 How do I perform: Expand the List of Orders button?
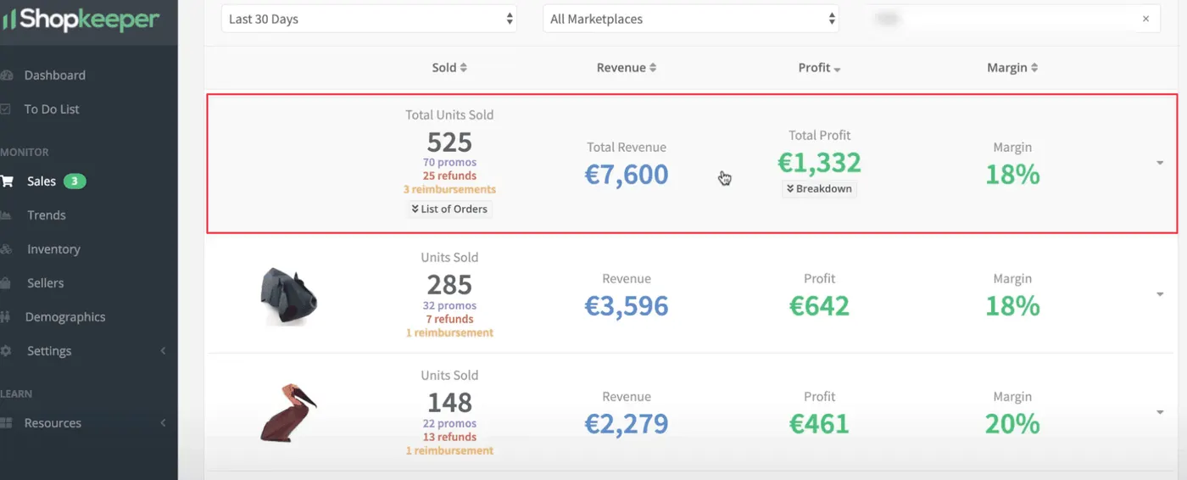click(x=449, y=209)
